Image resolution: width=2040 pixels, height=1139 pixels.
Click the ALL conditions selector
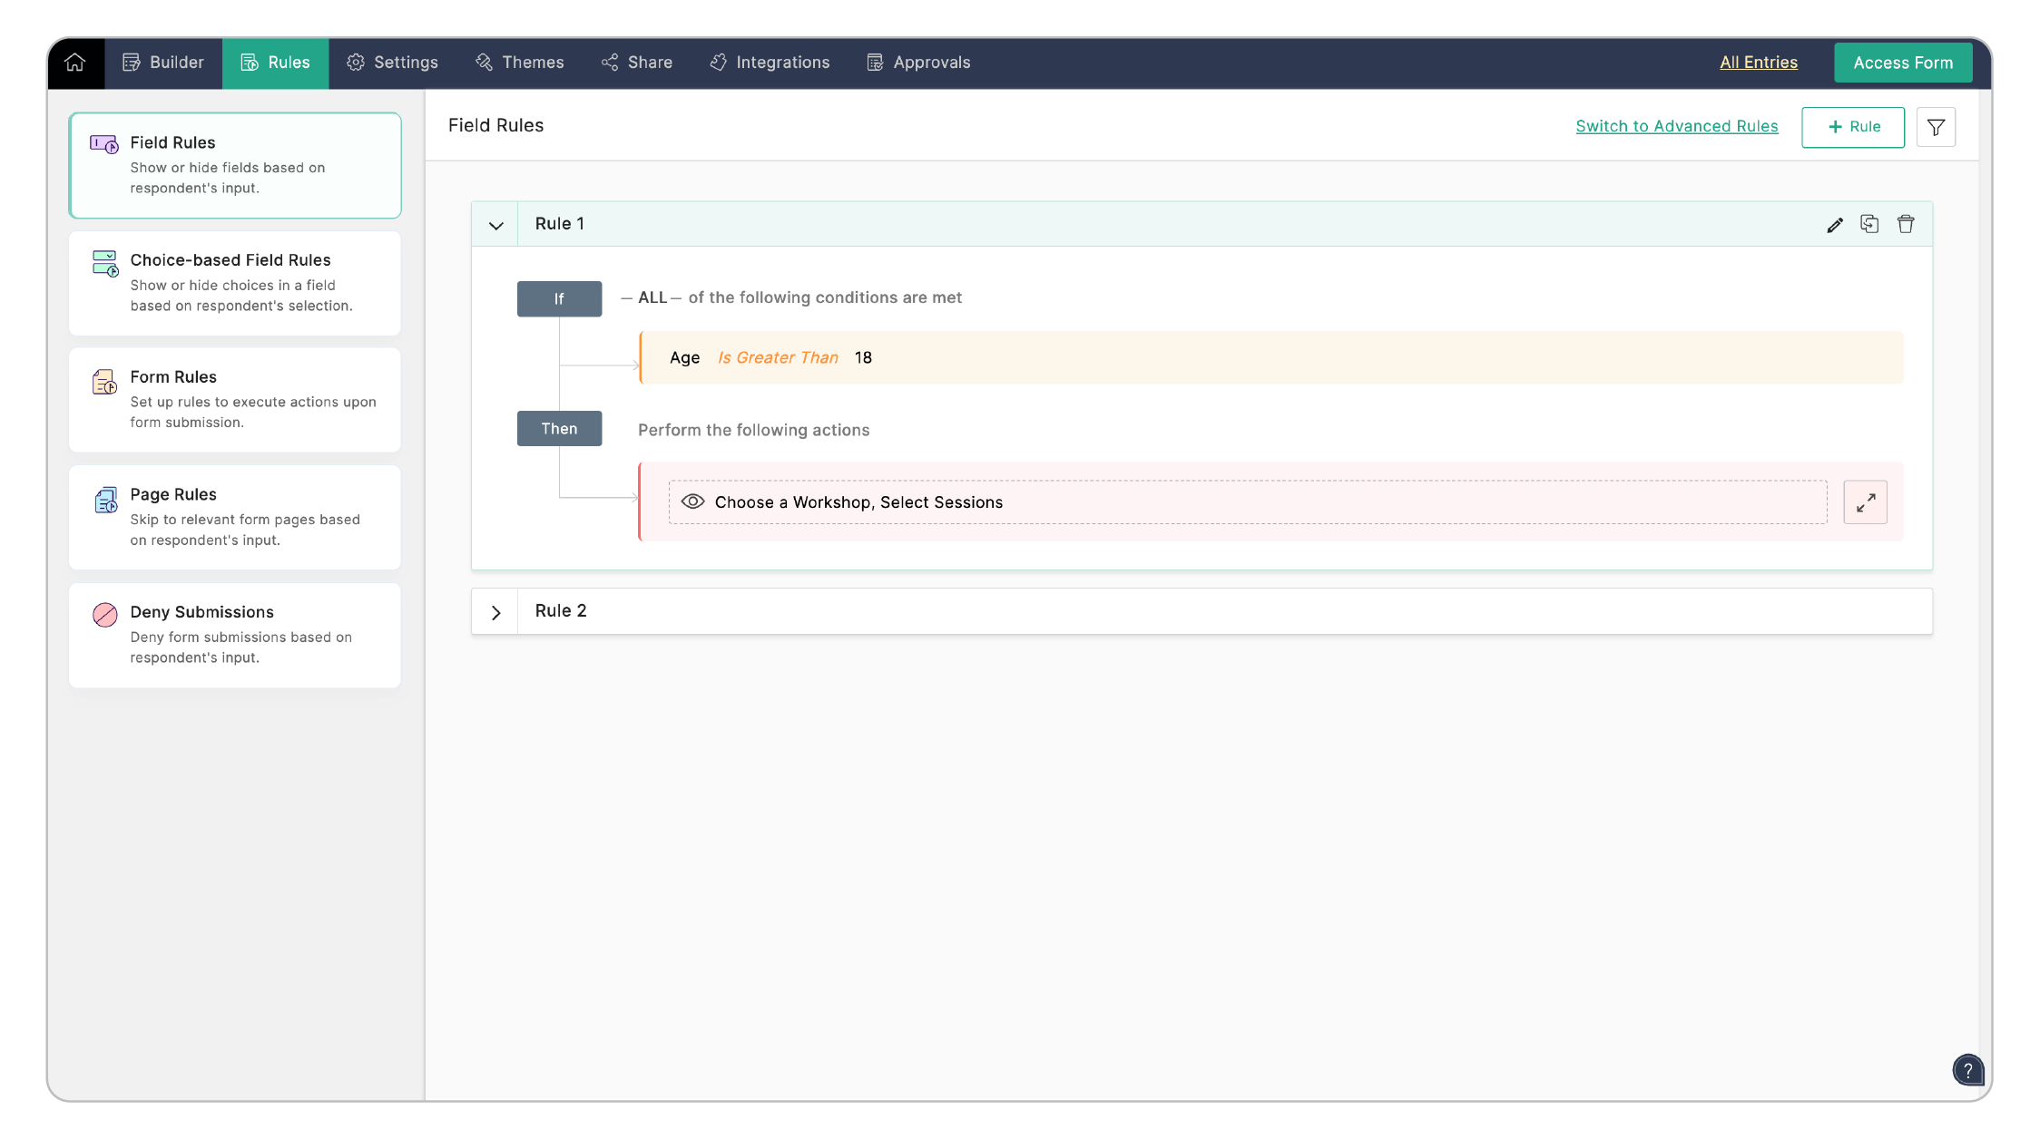click(652, 297)
